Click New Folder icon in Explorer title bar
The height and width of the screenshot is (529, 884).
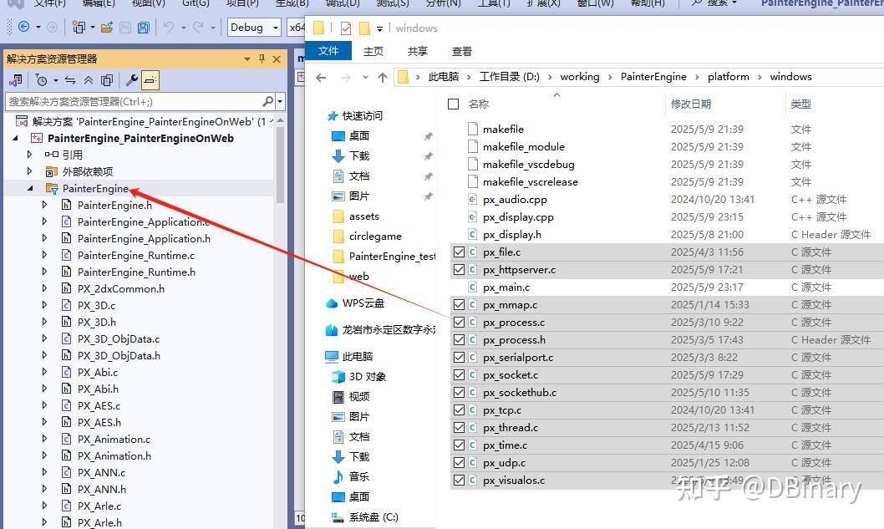(364, 28)
